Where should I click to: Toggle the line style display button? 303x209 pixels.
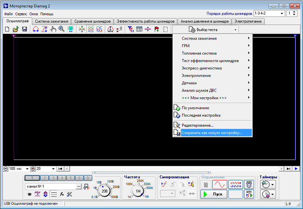(x=54, y=194)
